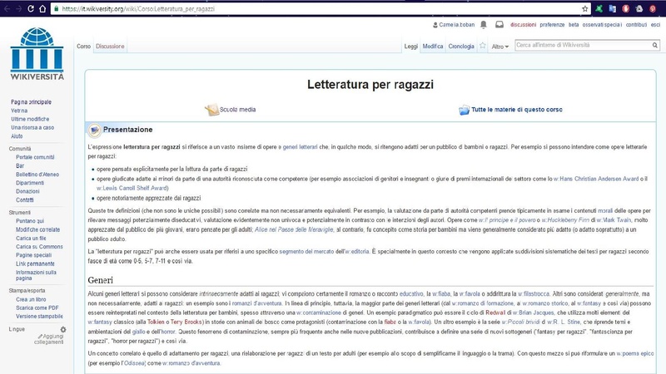The height and width of the screenshot is (374, 666).
Task: Follow the w:Hans Christian Andersen Award link
Action: click(x=596, y=179)
